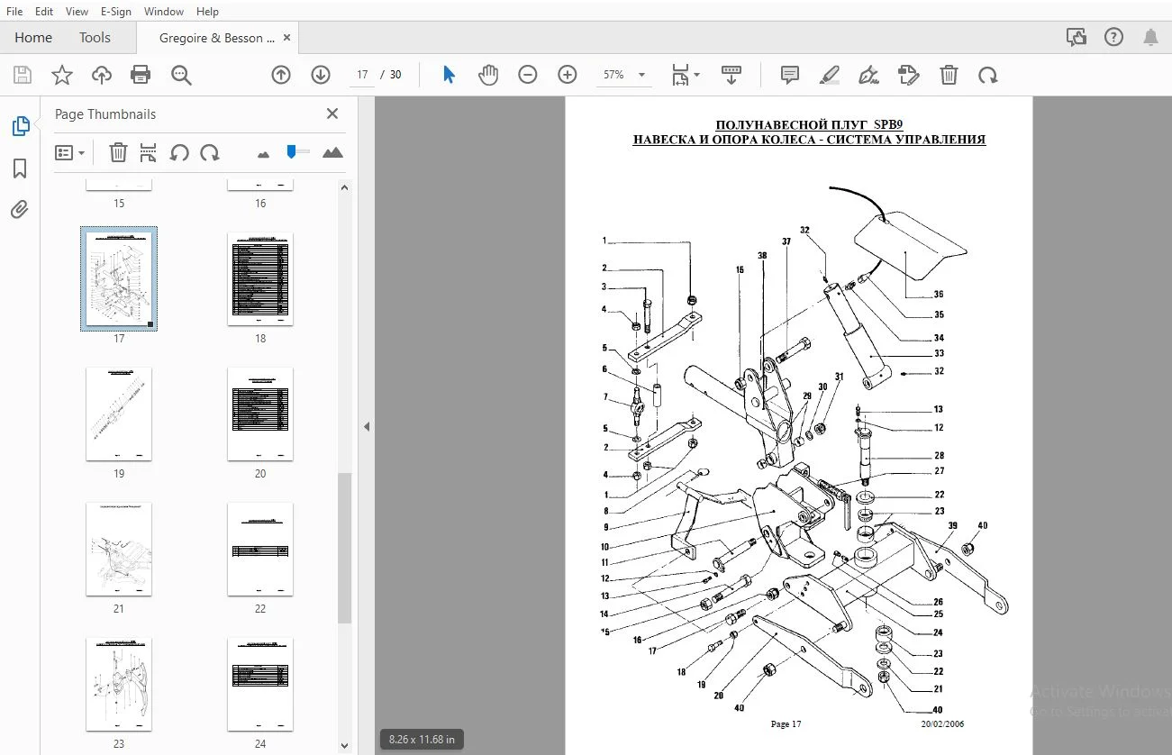Viewport: 1172px width, 755px height.
Task: Open the thumbnail panel options menu
Action: click(69, 153)
